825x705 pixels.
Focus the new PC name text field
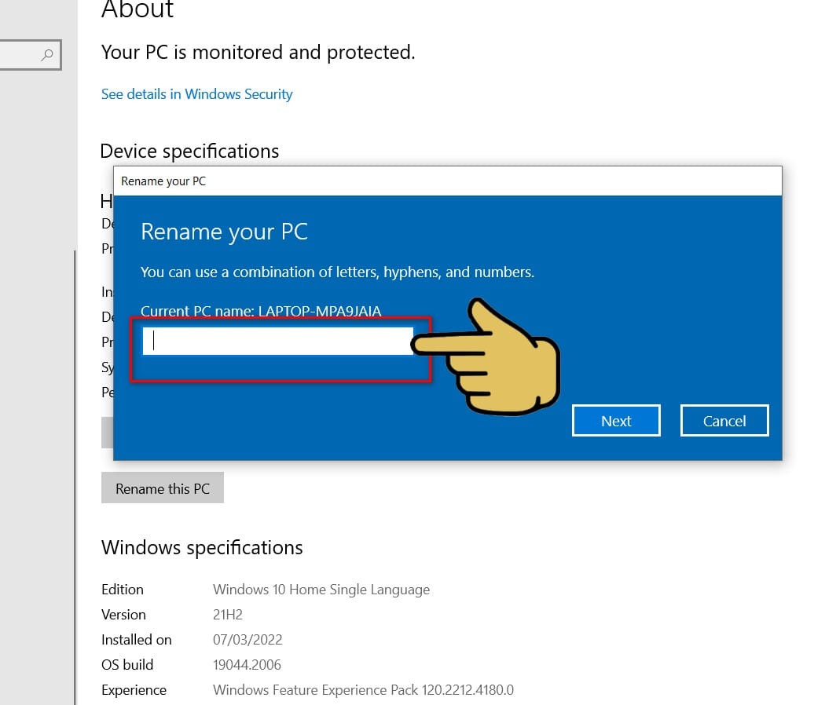pyautogui.click(x=278, y=341)
